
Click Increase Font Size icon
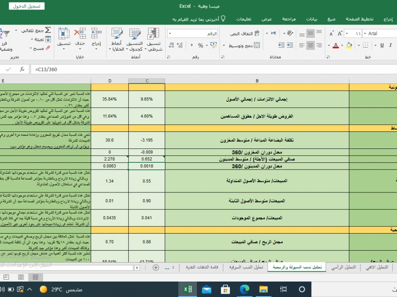(340, 33)
